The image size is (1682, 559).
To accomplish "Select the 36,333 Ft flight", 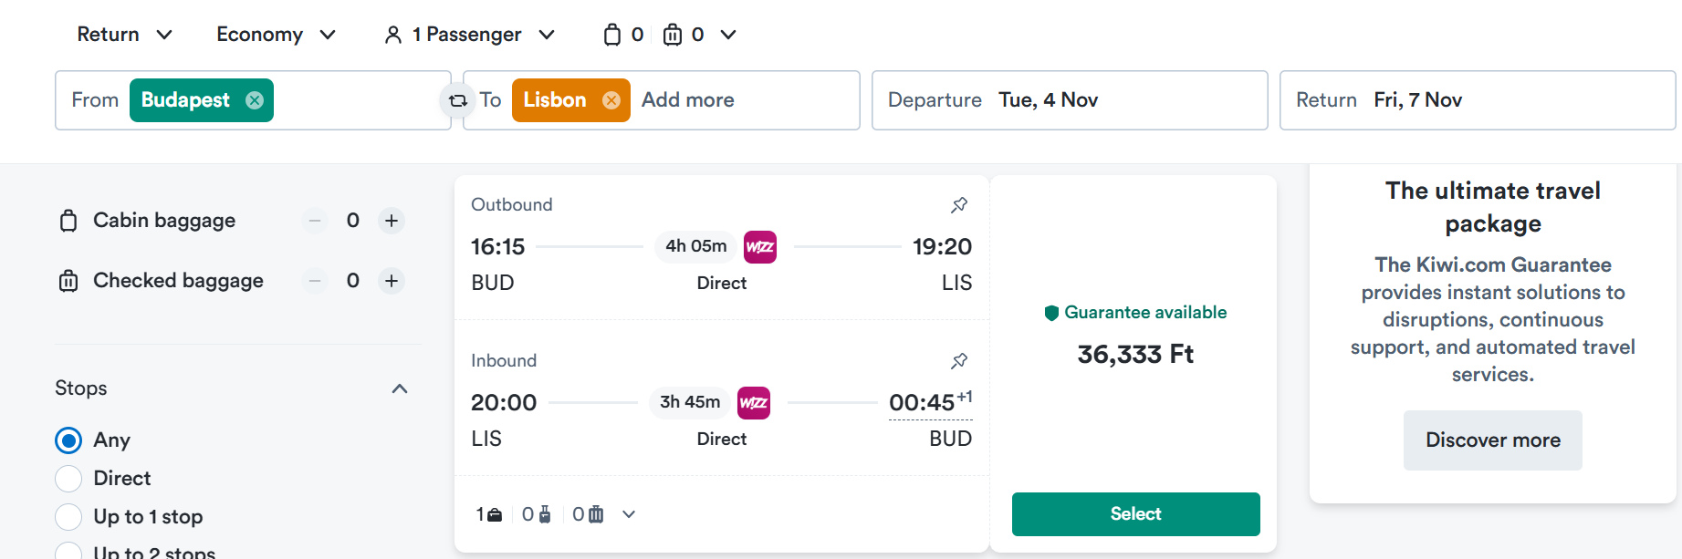I will coord(1135,514).
